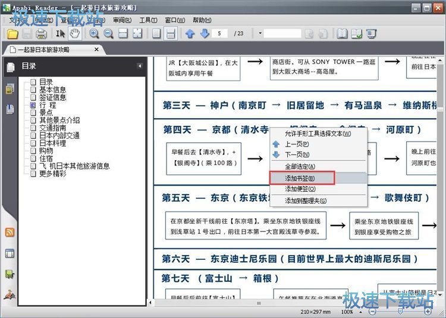
Task: Click status bar zoom in plus button
Action: coord(428,311)
